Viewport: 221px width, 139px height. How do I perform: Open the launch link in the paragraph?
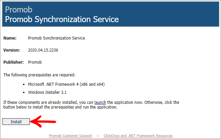(100, 102)
